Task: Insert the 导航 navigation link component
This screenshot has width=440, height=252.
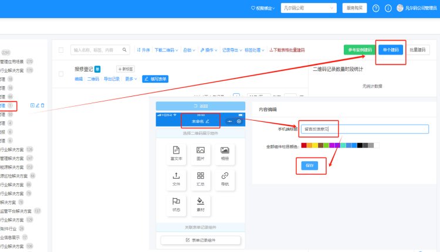Action: point(225,179)
